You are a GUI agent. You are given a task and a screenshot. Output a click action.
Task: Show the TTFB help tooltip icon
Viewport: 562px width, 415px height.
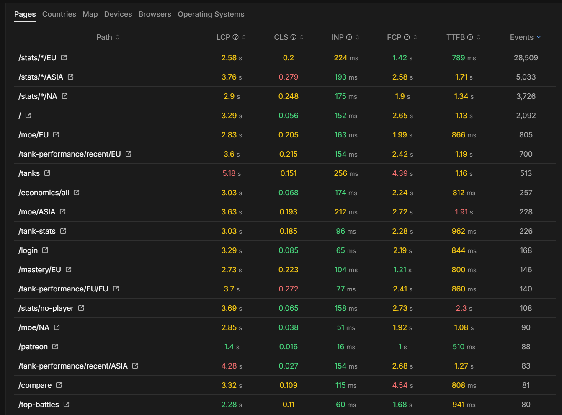click(x=470, y=37)
